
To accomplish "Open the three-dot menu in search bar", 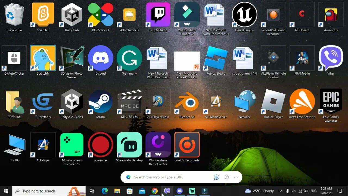I will [x=236, y=177].
